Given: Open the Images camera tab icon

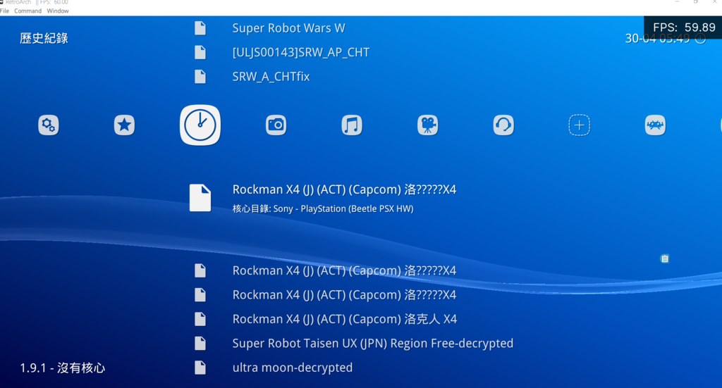Looking at the screenshot, I should coord(276,125).
